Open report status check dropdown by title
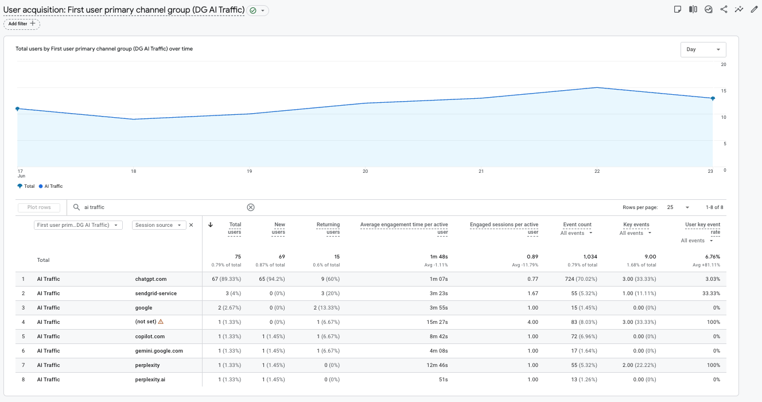 pyautogui.click(x=258, y=10)
